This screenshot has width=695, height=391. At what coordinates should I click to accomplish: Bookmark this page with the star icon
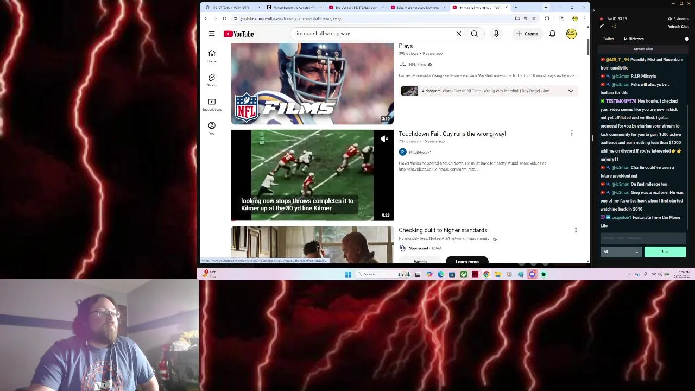click(x=534, y=18)
